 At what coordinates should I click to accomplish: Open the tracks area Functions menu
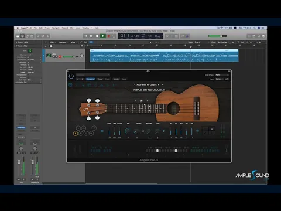pos(63,42)
